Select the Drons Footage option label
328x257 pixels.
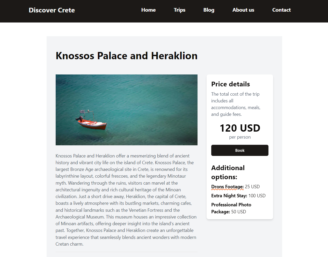[227, 187]
